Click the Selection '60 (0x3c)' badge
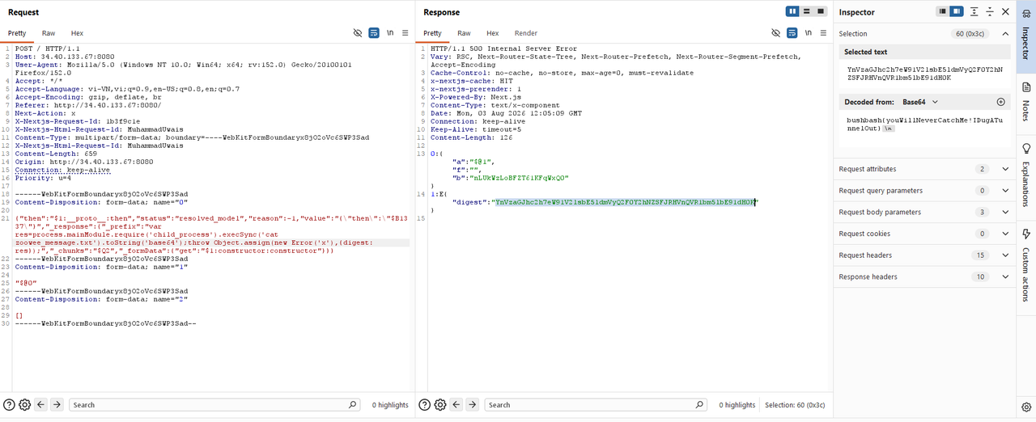This screenshot has width=1036, height=422. coord(971,34)
